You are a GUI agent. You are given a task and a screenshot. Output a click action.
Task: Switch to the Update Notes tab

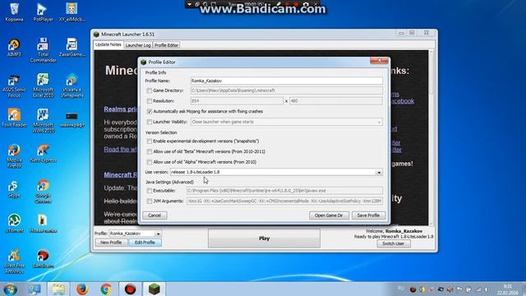[108, 44]
